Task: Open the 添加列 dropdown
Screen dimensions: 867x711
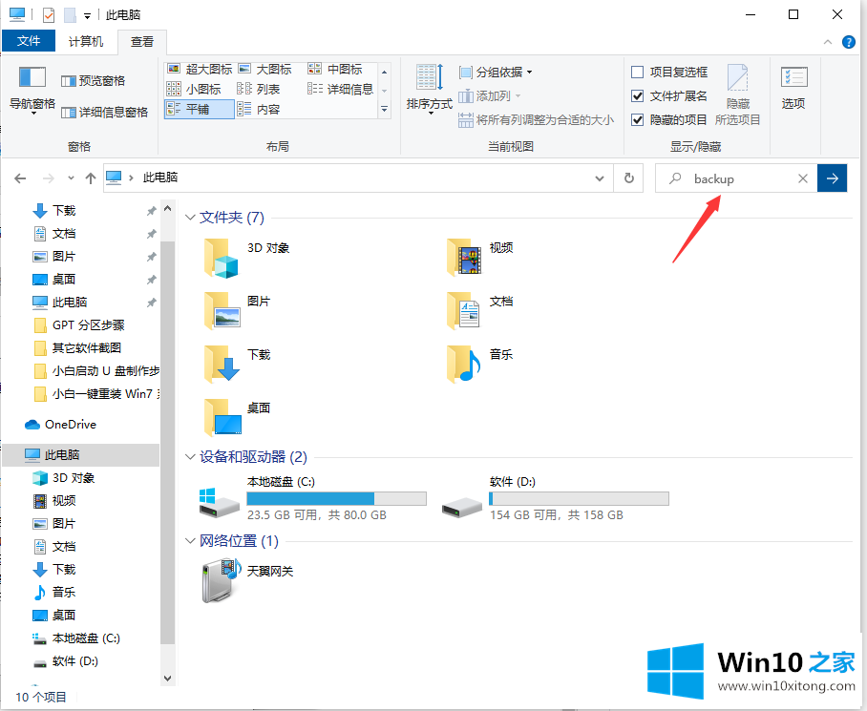Action: coord(490,96)
